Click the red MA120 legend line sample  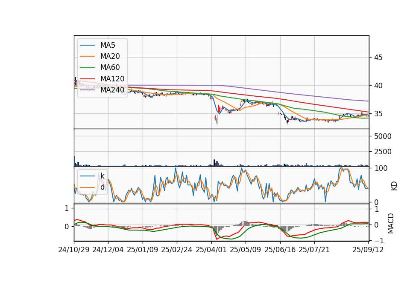click(87, 79)
